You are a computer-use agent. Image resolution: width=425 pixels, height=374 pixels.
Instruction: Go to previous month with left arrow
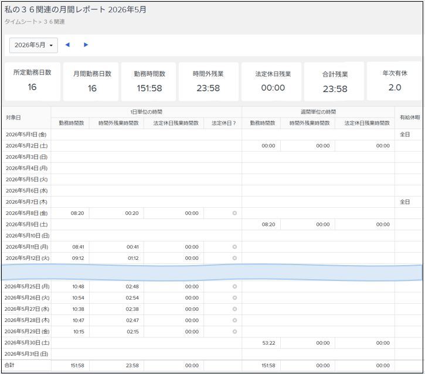[x=67, y=45]
